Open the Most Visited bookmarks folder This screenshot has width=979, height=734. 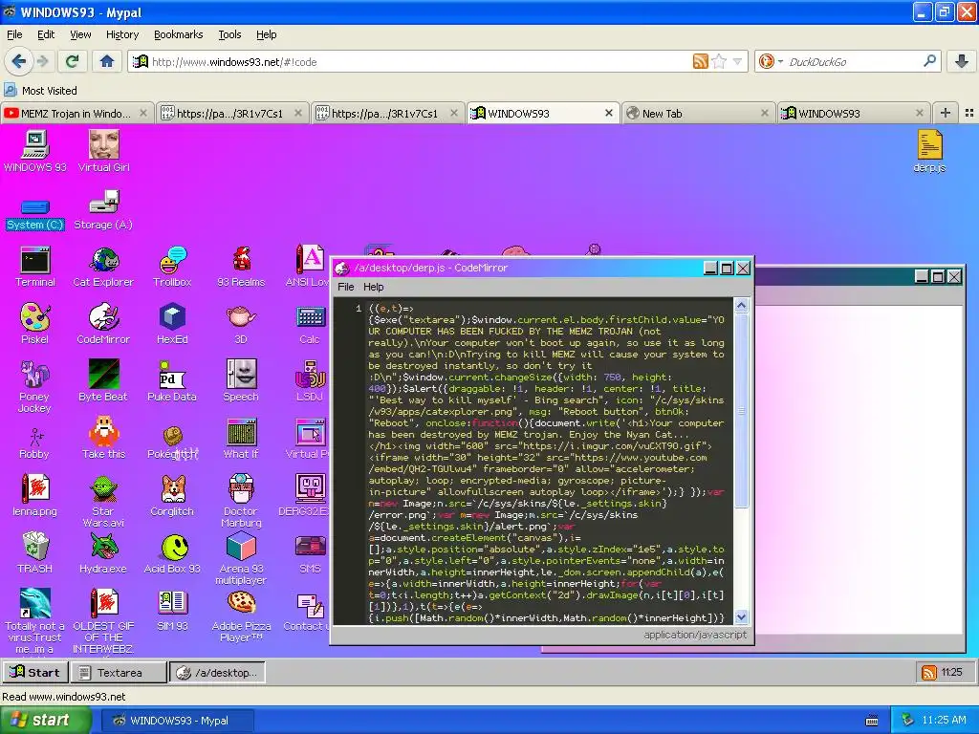pos(41,91)
